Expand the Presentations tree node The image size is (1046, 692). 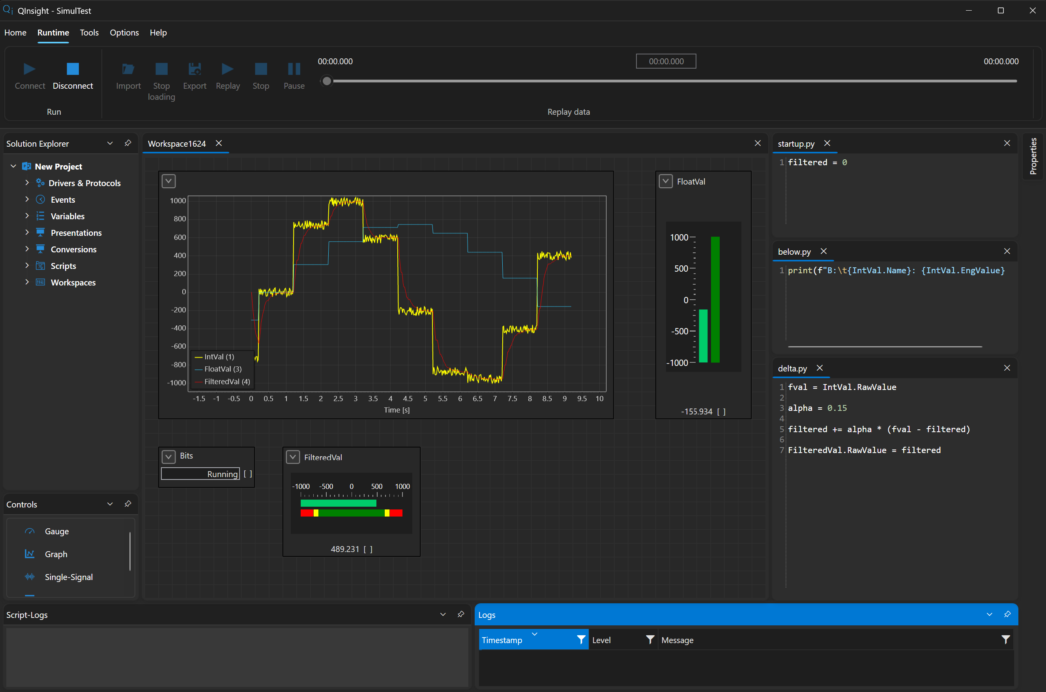coord(27,233)
